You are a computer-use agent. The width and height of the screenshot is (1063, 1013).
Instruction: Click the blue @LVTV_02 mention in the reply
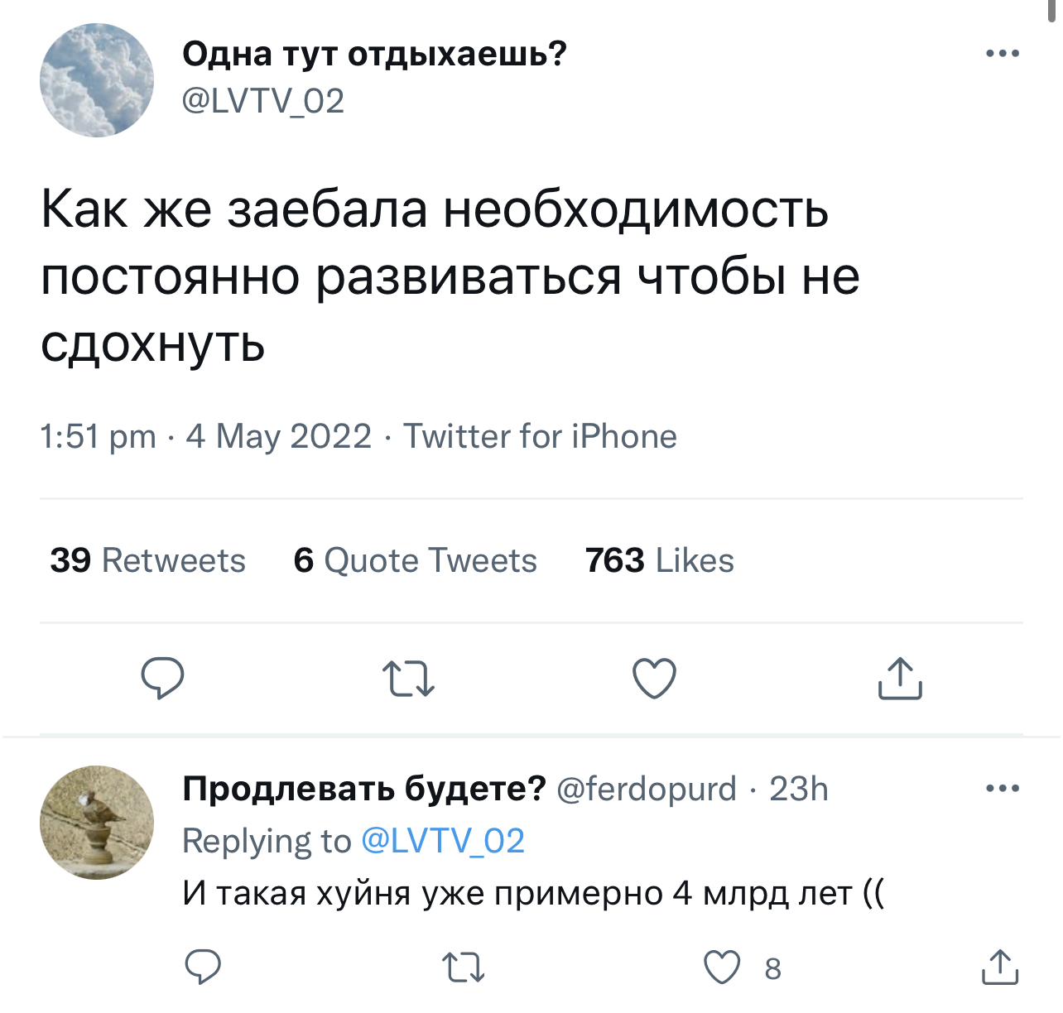click(x=443, y=841)
